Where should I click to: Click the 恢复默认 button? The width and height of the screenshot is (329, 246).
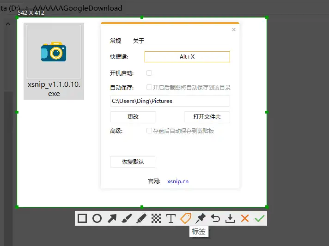point(133,162)
